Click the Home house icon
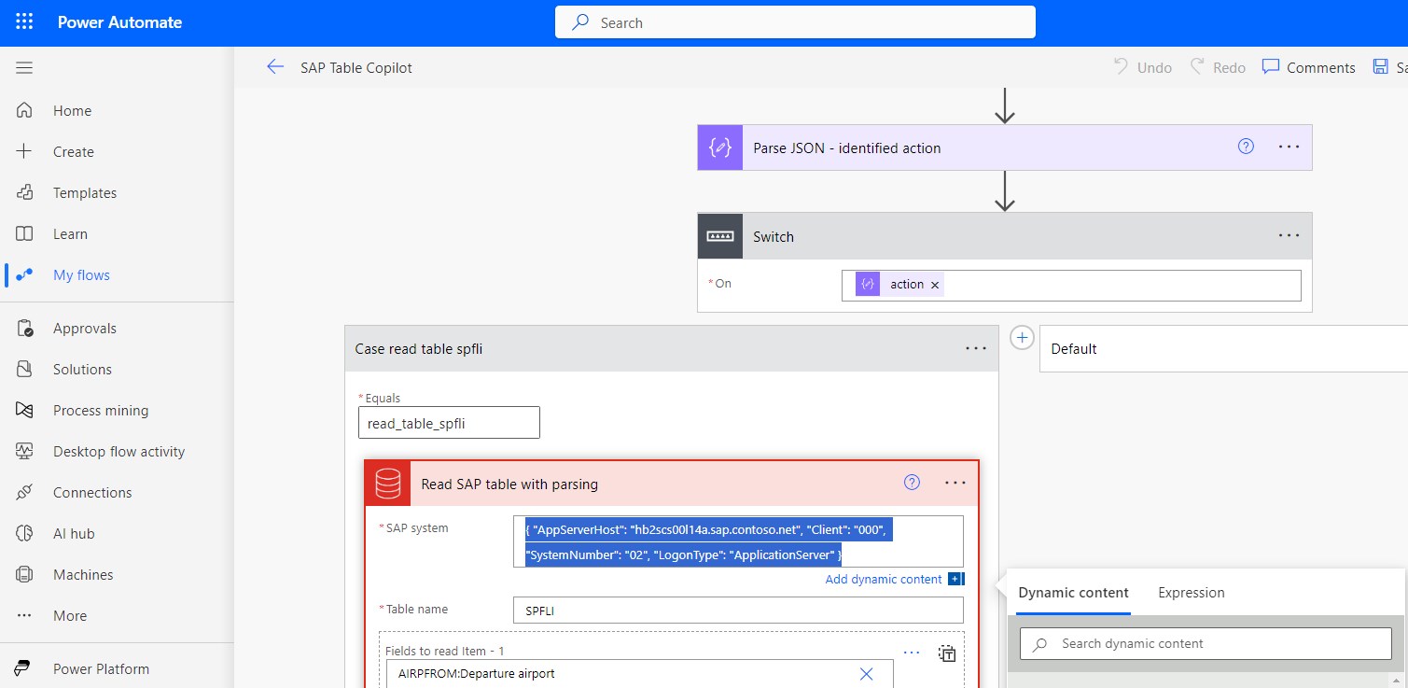Image resolution: width=1408 pixels, height=688 pixels. pyautogui.click(x=24, y=110)
